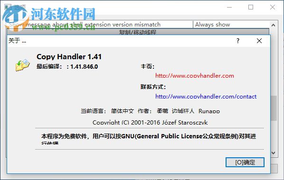Image resolution: width=284 pixels, height=180 pixels.
Task: Select the Always show value cell
Action: pos(231,25)
